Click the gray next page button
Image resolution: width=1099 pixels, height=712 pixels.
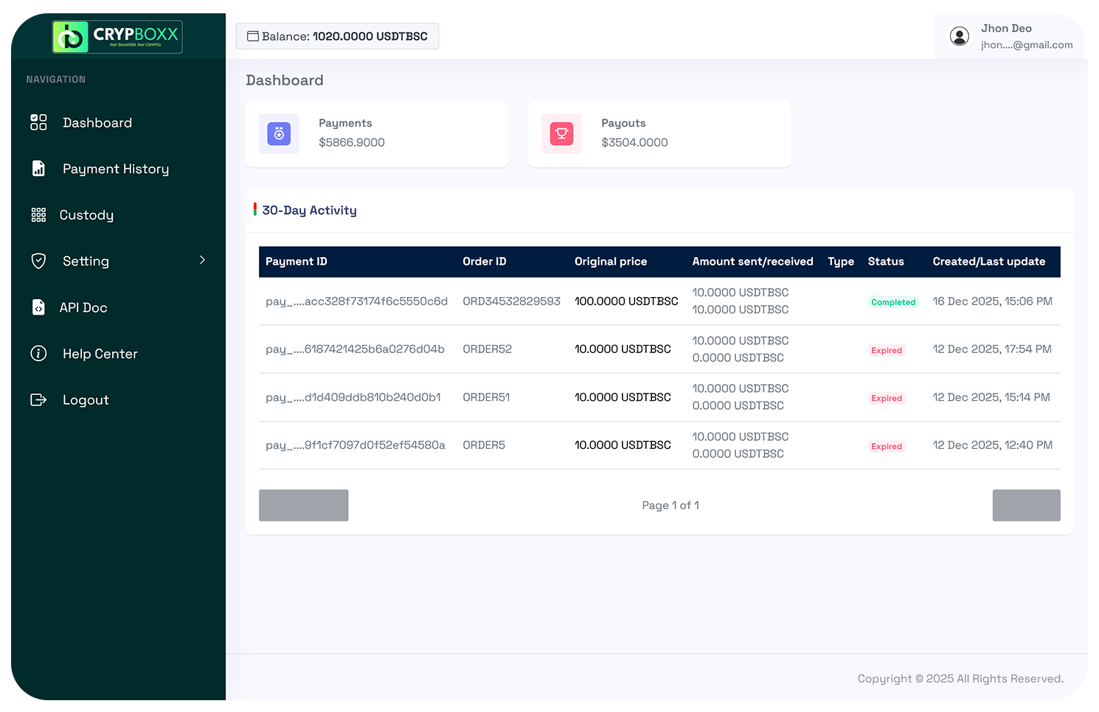[1026, 506]
